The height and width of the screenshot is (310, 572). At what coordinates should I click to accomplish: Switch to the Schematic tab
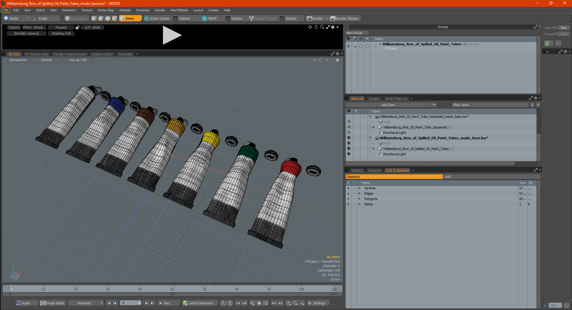tap(125, 54)
